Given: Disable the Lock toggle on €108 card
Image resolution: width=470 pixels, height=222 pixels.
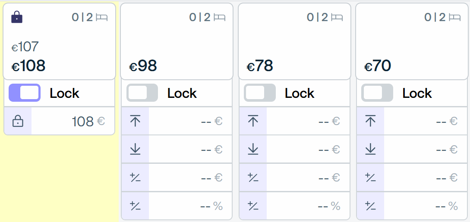Looking at the screenshot, I should tap(25, 93).
